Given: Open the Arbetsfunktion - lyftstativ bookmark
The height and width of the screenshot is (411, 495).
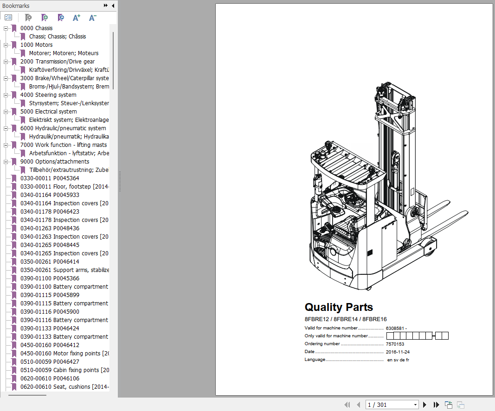Looking at the screenshot, I should tap(69, 153).
